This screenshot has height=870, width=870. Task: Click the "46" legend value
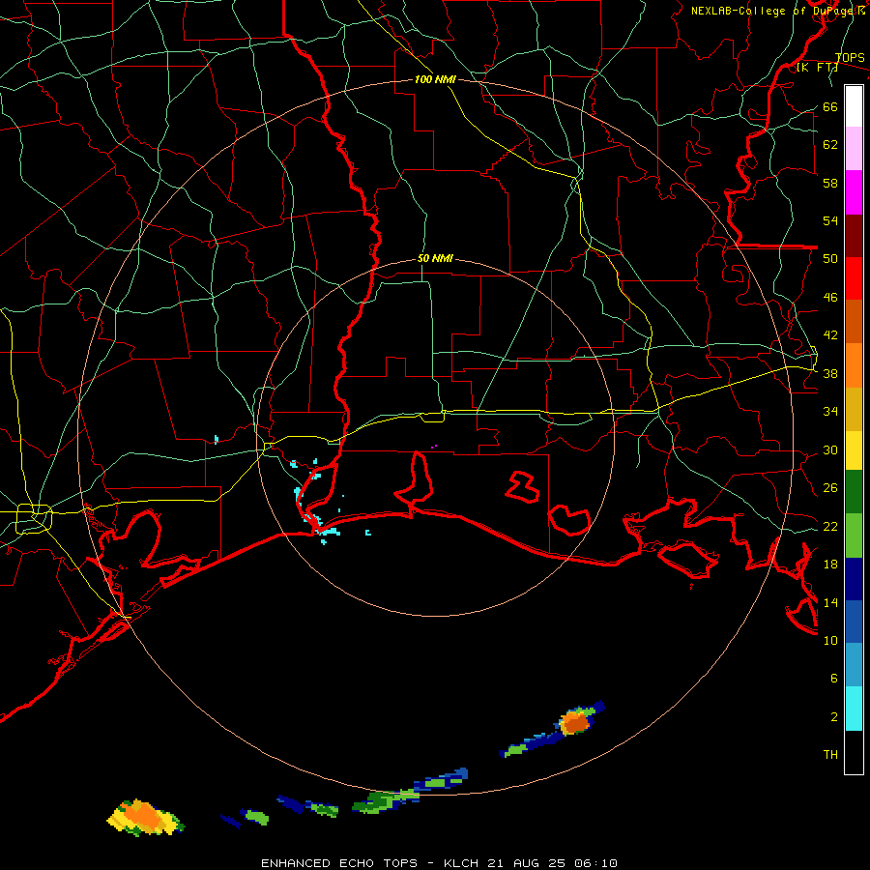(x=830, y=298)
